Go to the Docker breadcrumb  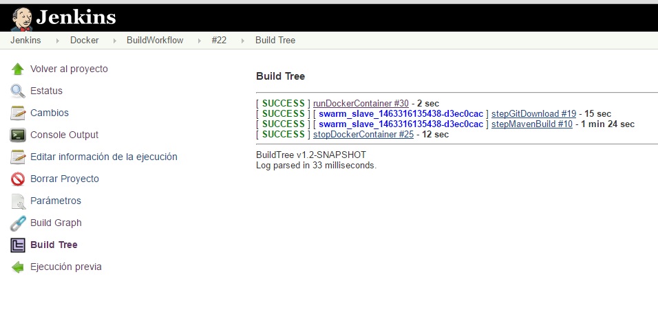85,40
